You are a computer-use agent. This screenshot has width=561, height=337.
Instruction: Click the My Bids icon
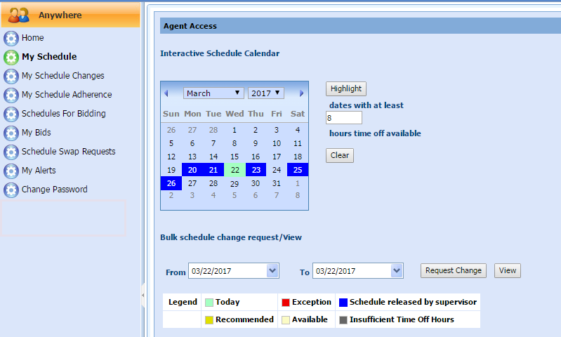point(11,133)
